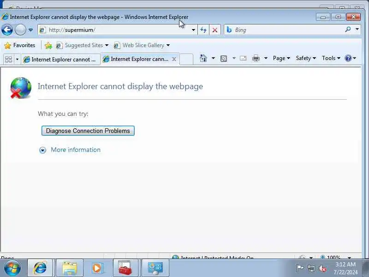The width and height of the screenshot is (369, 277).
Task: Launch Windows Media Player from taskbar
Action: 97,268
